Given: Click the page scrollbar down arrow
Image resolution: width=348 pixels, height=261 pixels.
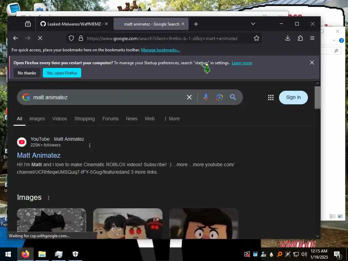Looking at the screenshot, I should click(318, 237).
